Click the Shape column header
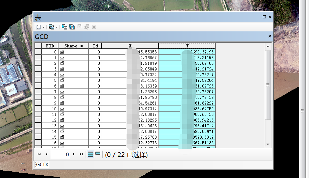Screen dimensions: 309x178 tap(73, 46)
